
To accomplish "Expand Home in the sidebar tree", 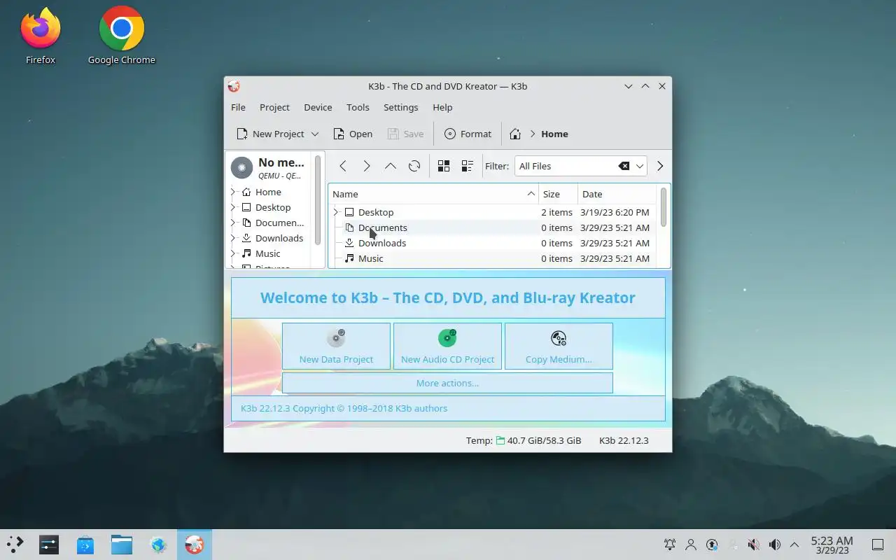I will point(233,192).
